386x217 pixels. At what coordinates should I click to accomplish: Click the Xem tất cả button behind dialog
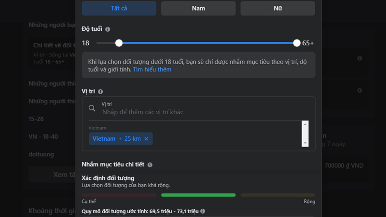(x=65, y=175)
